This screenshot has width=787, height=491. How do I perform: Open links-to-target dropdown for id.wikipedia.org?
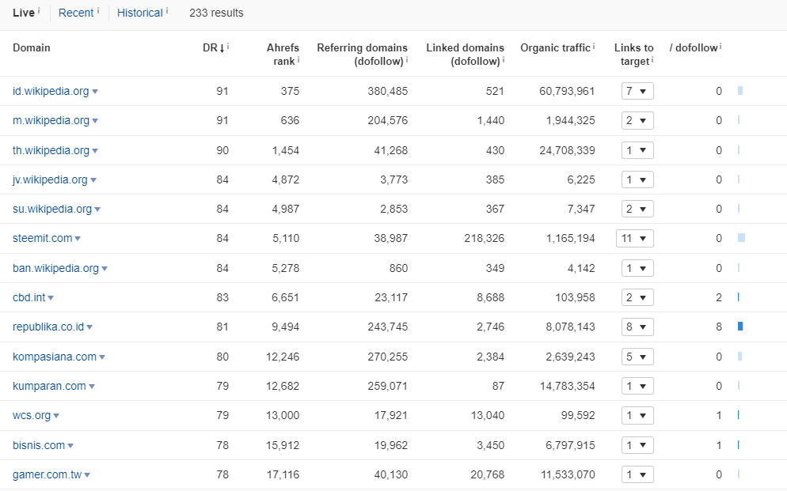637,91
